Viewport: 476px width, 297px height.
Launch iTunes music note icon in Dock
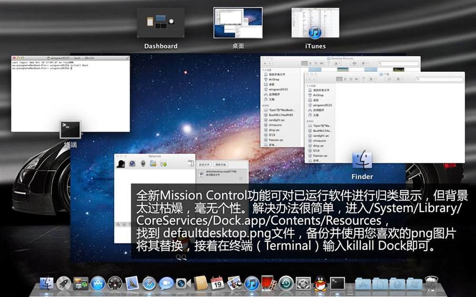pos(252,284)
